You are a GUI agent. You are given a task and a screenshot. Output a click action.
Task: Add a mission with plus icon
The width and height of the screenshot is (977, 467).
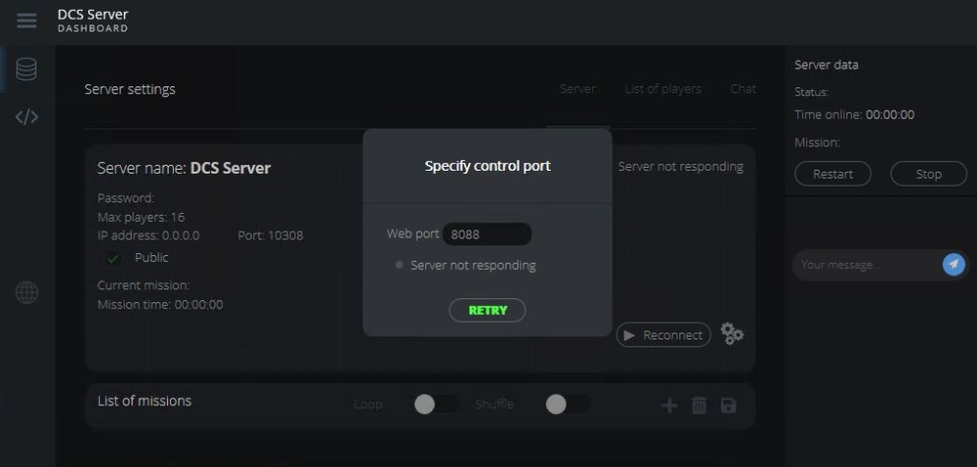(x=669, y=405)
